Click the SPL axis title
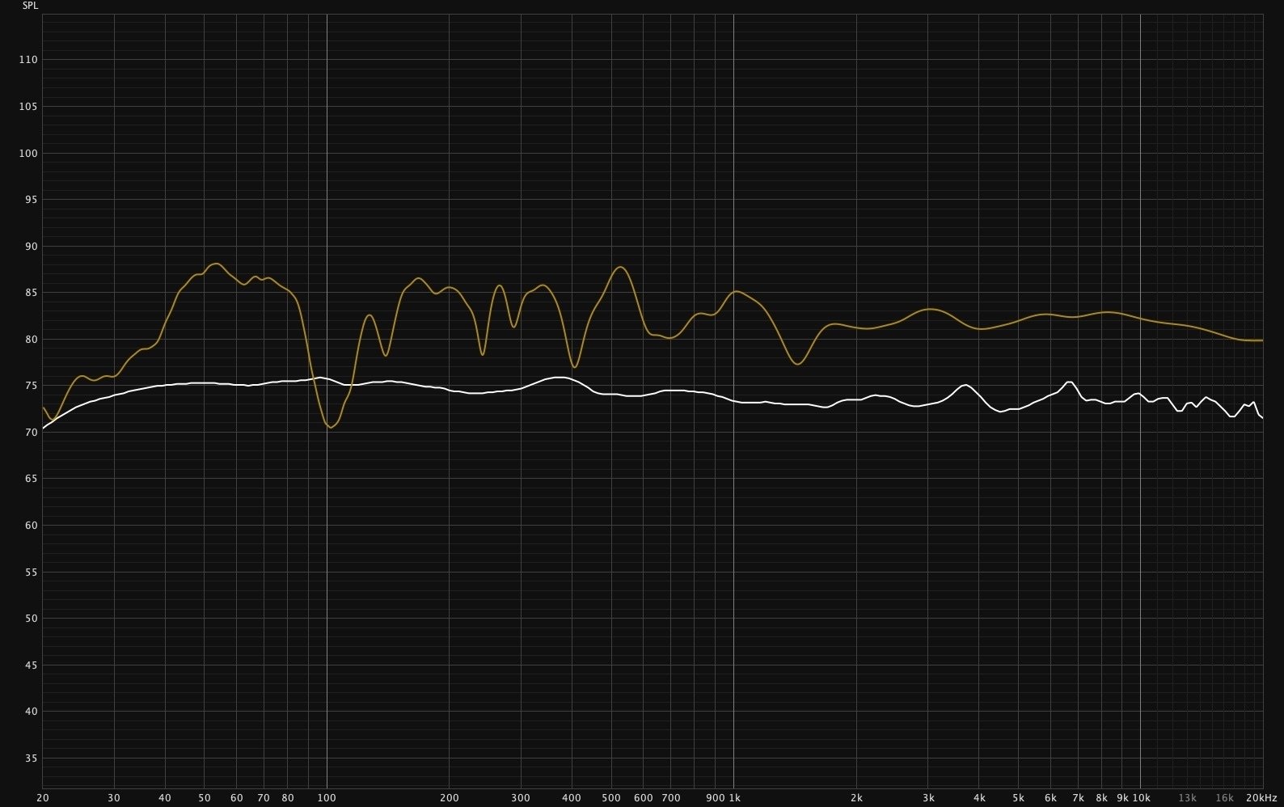The width and height of the screenshot is (1284, 807). [x=30, y=6]
